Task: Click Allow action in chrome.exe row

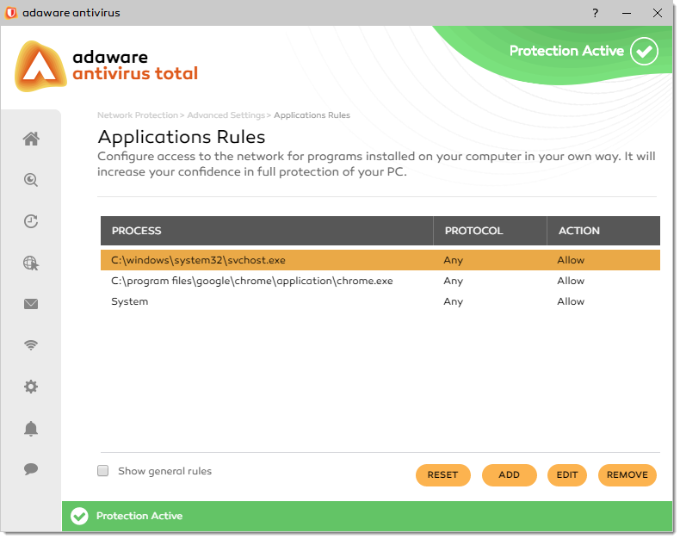Action: coord(571,281)
